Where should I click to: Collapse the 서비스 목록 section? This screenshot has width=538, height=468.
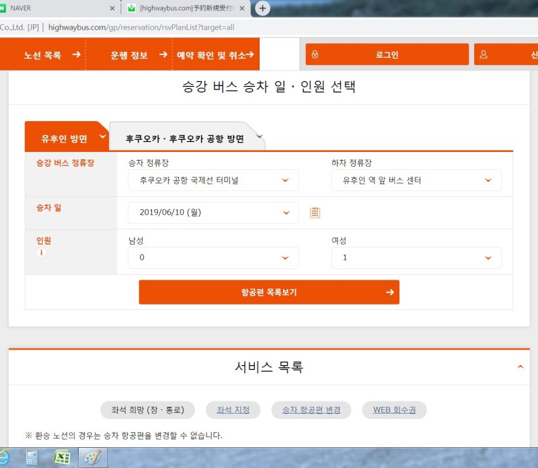(520, 366)
